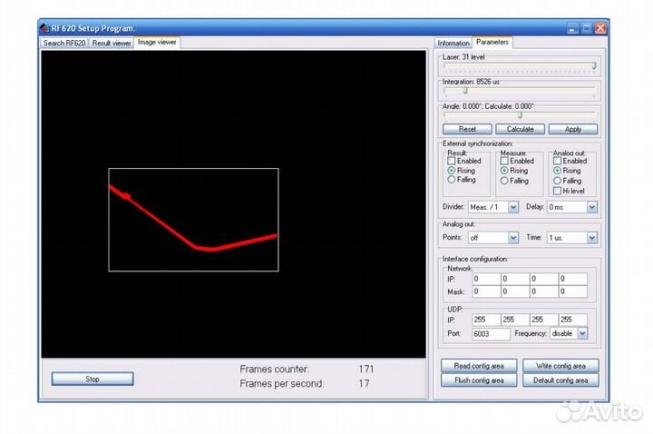Screen dimensions: 653x434
Task: Enable the Measure synchronization checkbox
Action: pyautogui.click(x=505, y=162)
